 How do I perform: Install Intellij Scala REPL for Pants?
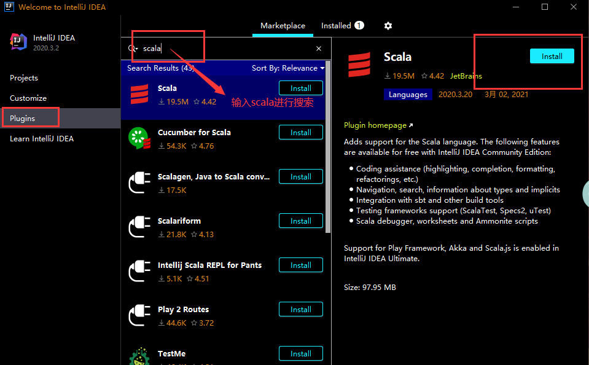(x=300, y=265)
